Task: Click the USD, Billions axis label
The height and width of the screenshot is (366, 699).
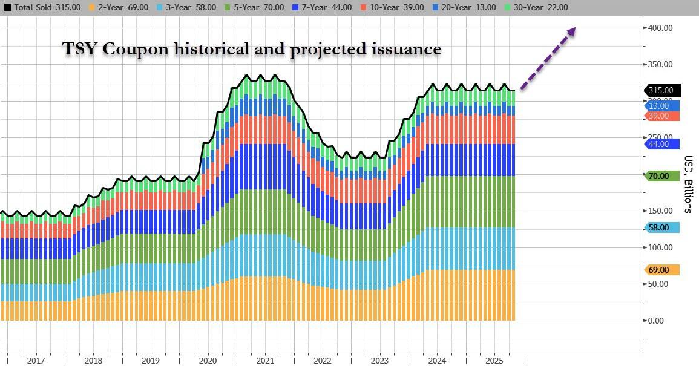Action: [x=688, y=185]
